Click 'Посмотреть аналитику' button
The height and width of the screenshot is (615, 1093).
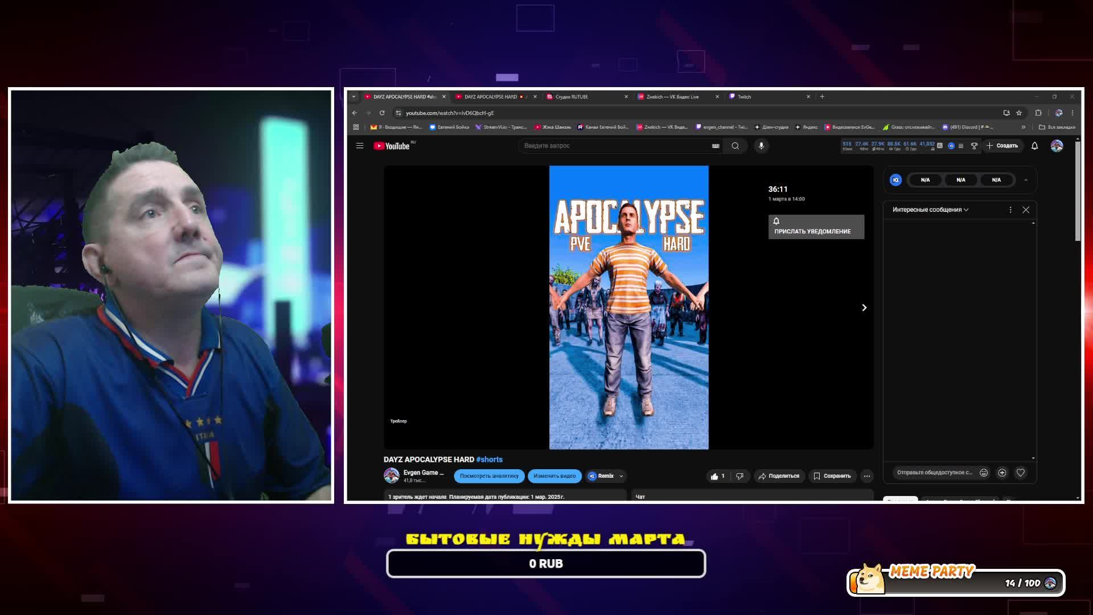point(489,476)
